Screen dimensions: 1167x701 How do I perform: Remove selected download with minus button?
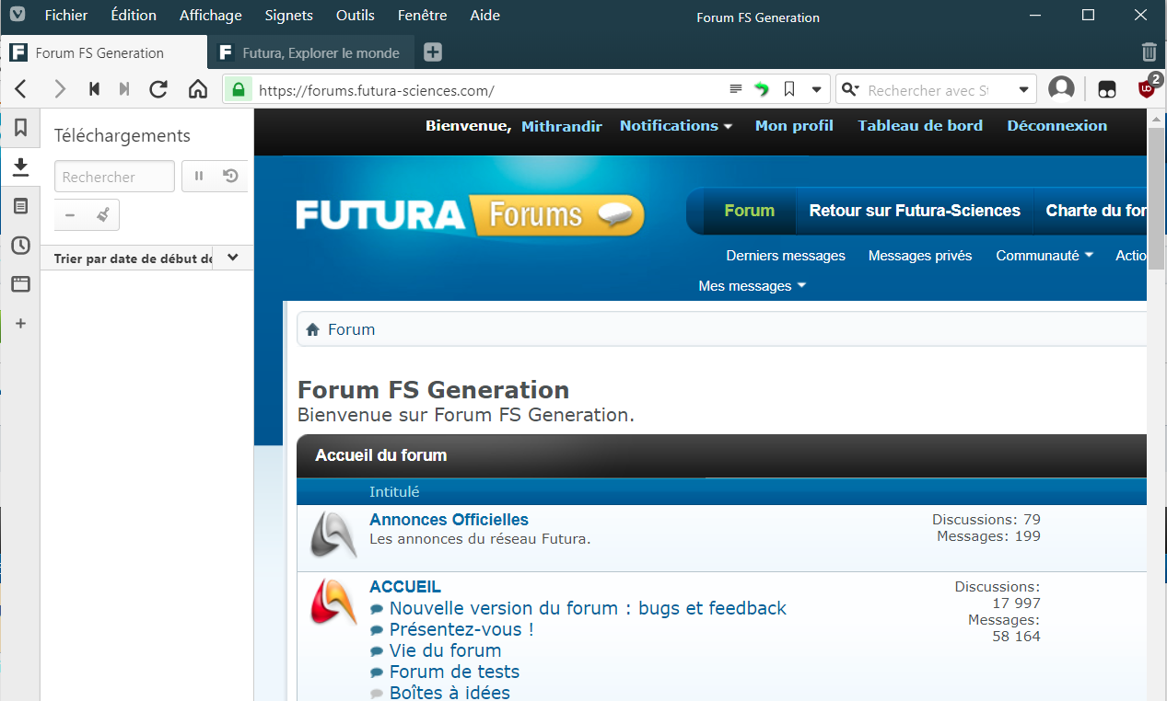[x=70, y=215]
